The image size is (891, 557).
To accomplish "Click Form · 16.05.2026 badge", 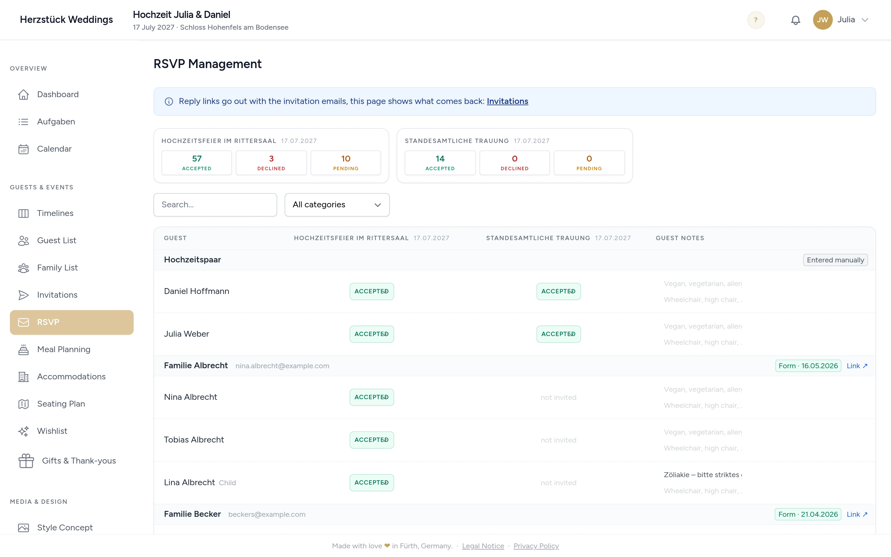I will 808,366.
